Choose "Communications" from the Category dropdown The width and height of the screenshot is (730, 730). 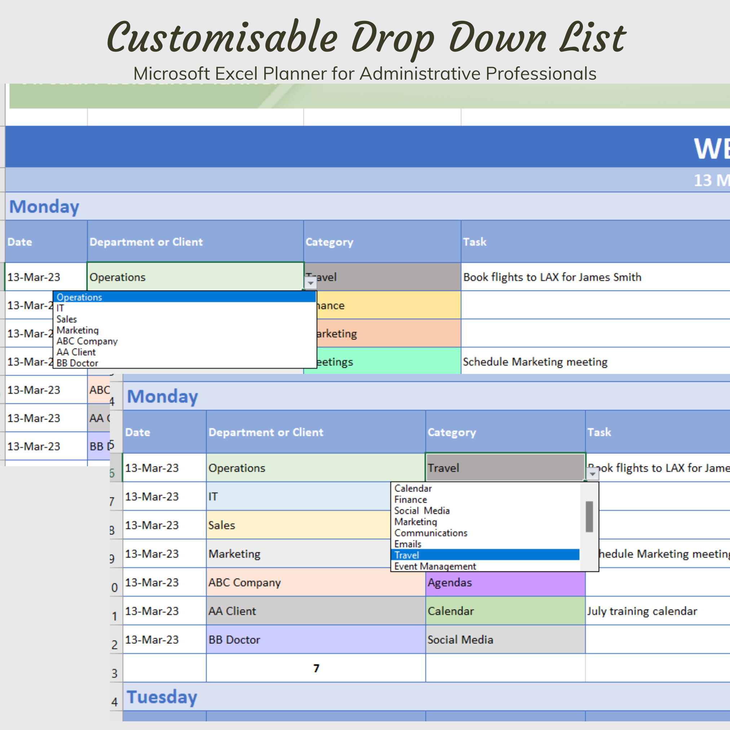pos(431,533)
